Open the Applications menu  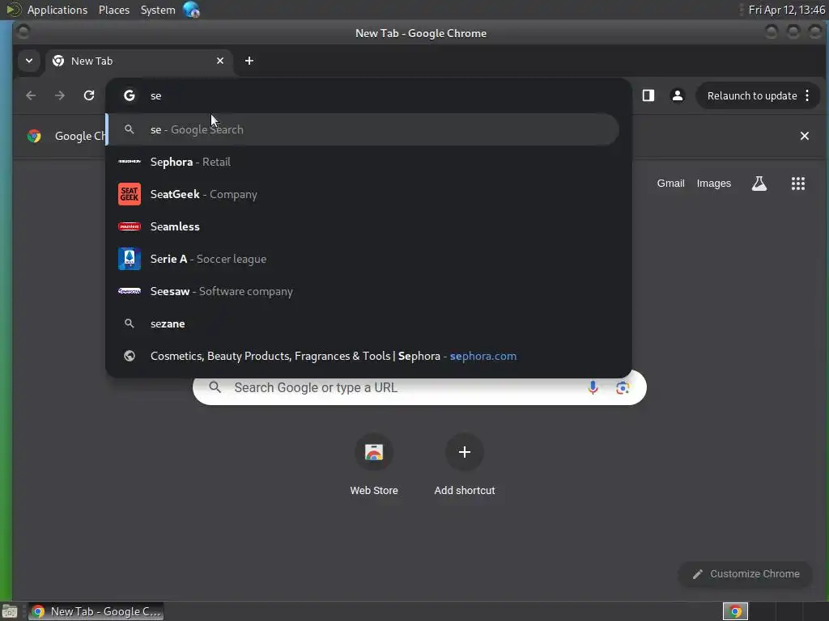57,10
